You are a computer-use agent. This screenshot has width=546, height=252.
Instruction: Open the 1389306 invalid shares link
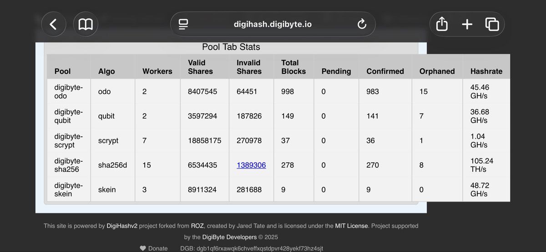(251, 165)
